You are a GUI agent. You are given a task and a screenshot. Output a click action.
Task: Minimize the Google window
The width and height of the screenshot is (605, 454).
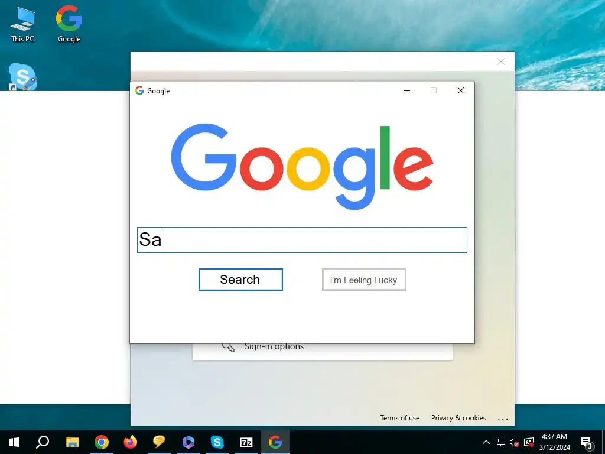tap(407, 90)
